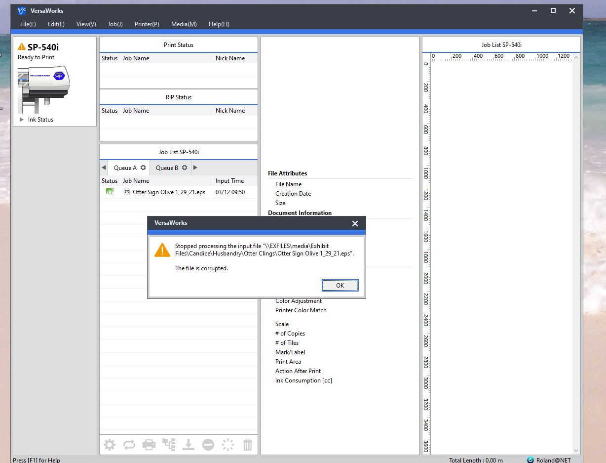Click OK in the corrupted file dialog

click(340, 285)
